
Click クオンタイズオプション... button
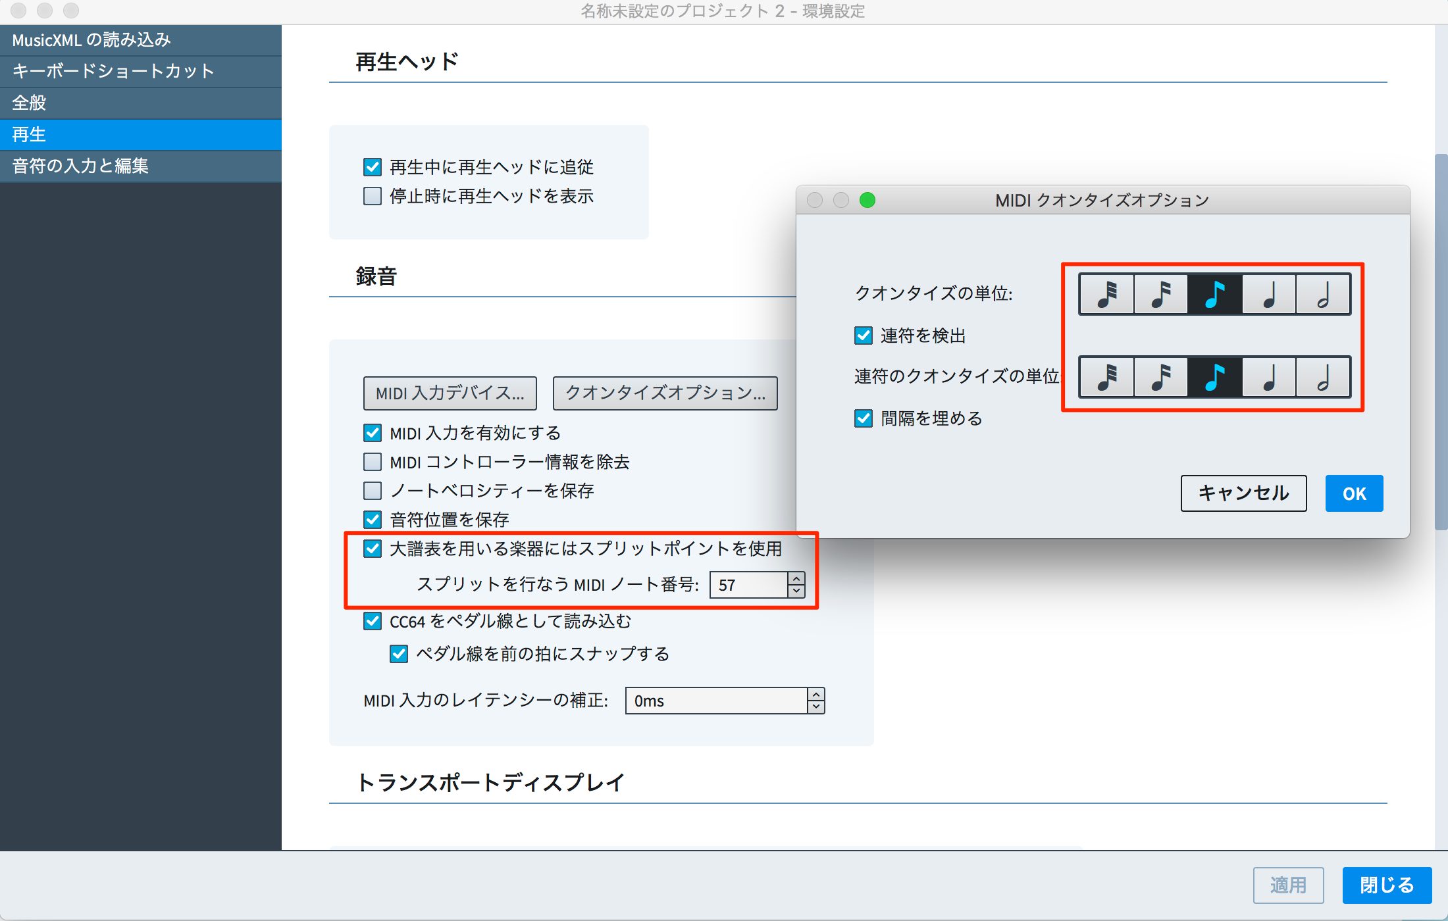[665, 393]
